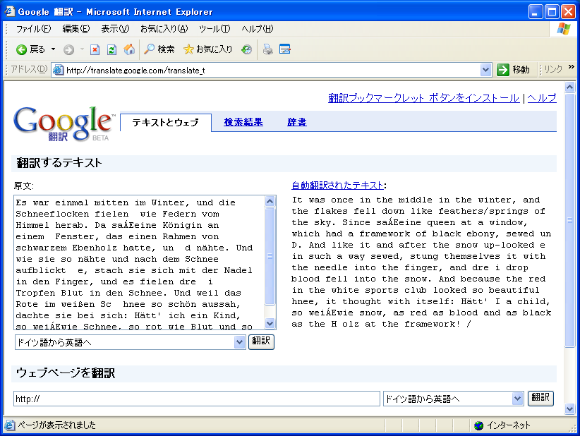The height and width of the screenshot is (436, 580).
Task: Open the ヘルプ link at top right
Action: pos(541,98)
